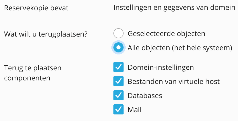Image resolution: width=238 pixels, height=121 pixels.
Task: Click the 'Bestanden van virtuele host' label text
Action: point(174,81)
